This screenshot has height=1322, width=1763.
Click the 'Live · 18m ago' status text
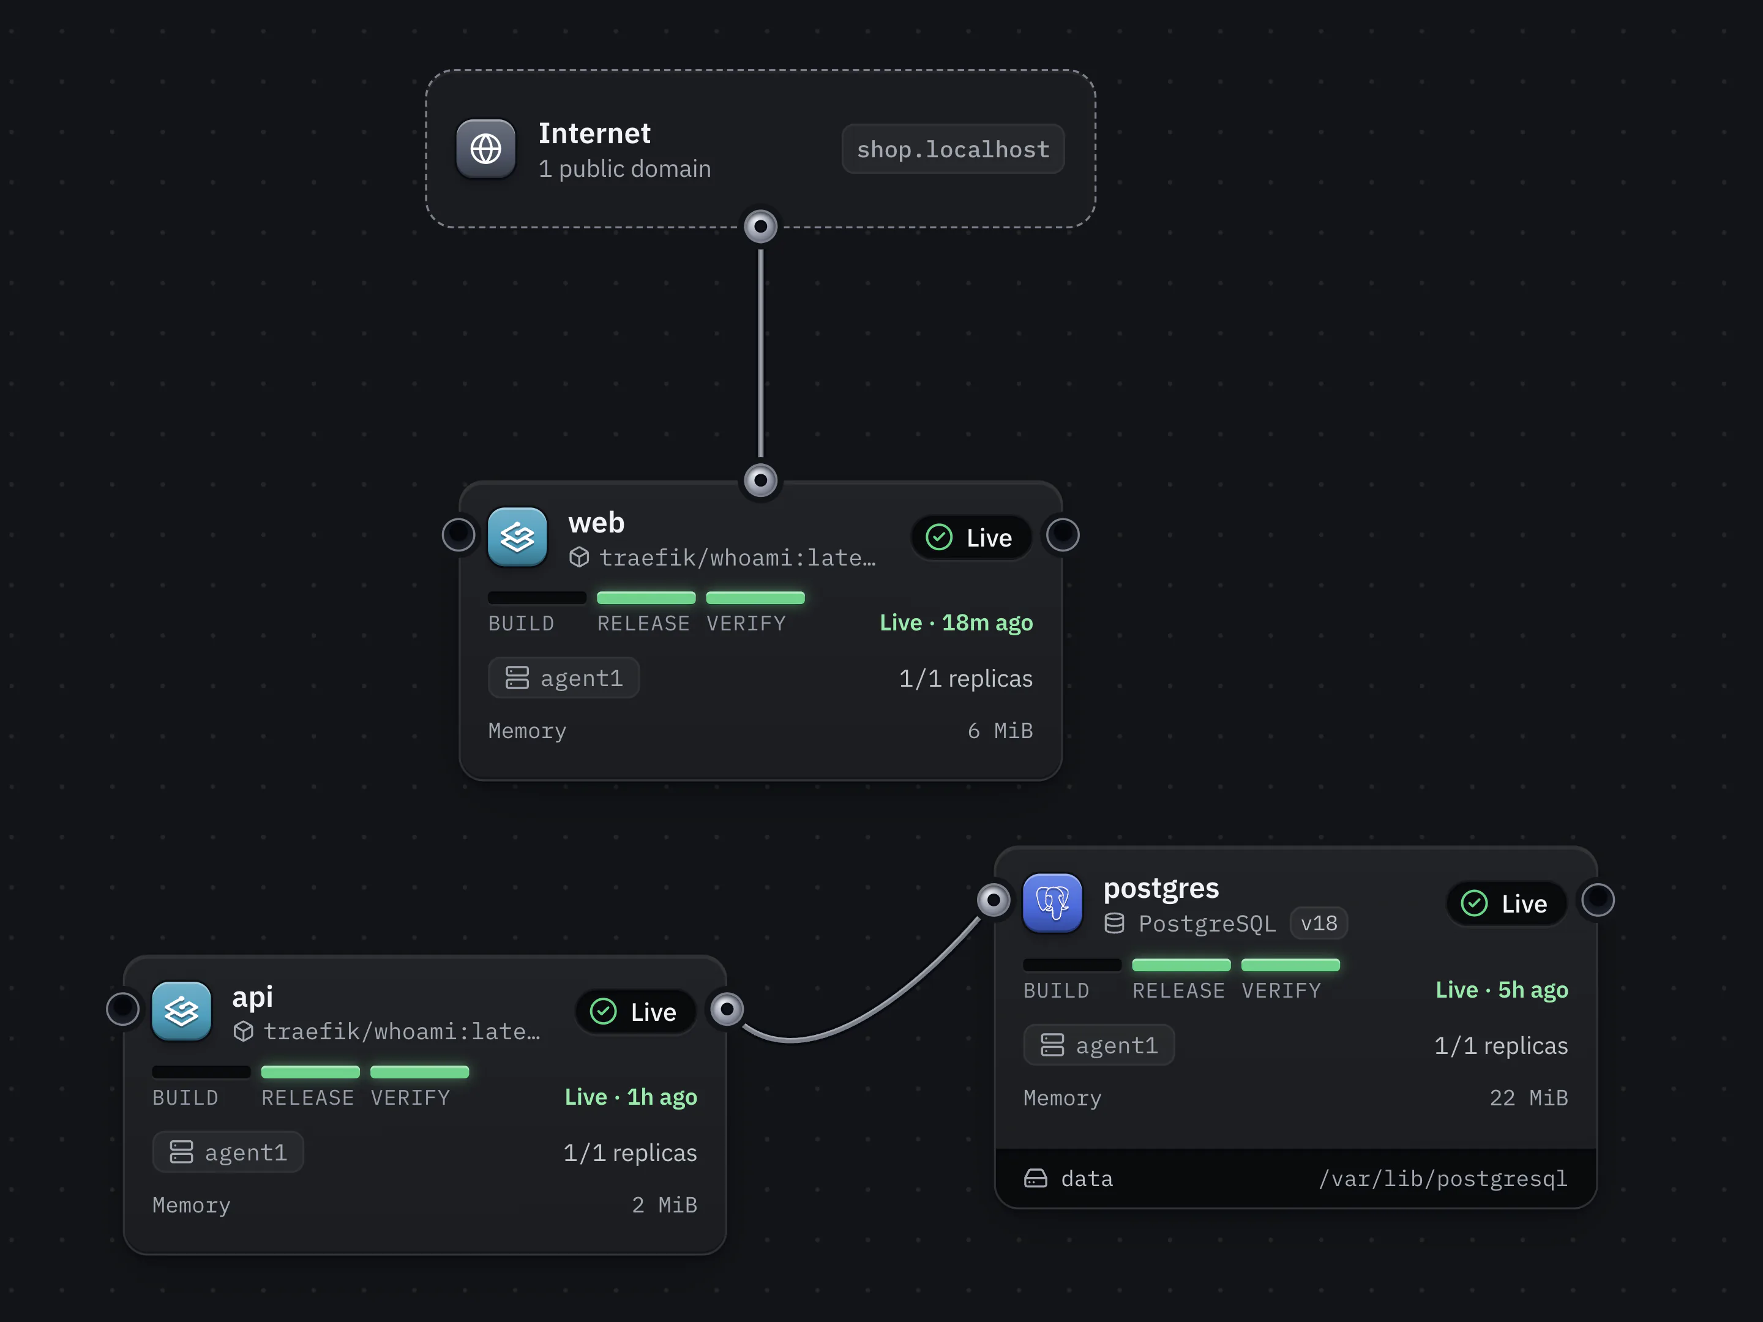[x=956, y=623]
